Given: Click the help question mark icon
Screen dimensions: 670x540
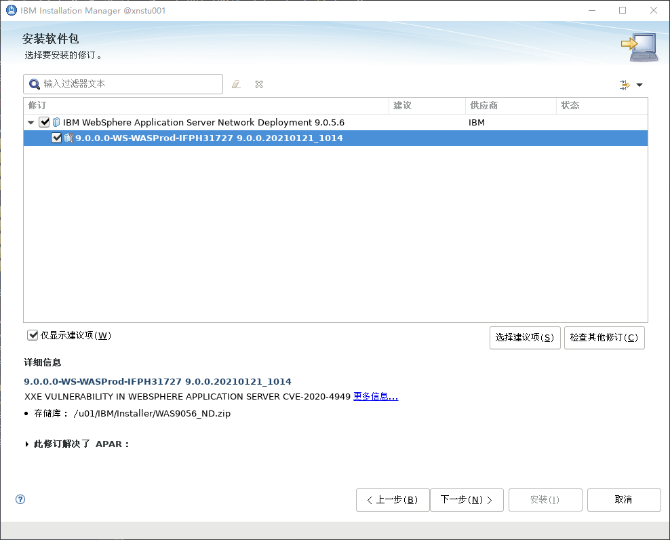Looking at the screenshot, I should tap(20, 499).
